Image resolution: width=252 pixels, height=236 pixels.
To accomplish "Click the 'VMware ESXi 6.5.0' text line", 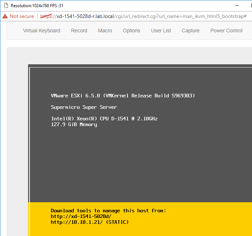I will [x=123, y=96].
